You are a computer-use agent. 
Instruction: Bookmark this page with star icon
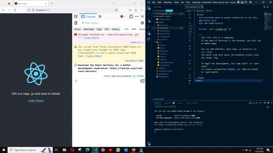click(116, 10)
